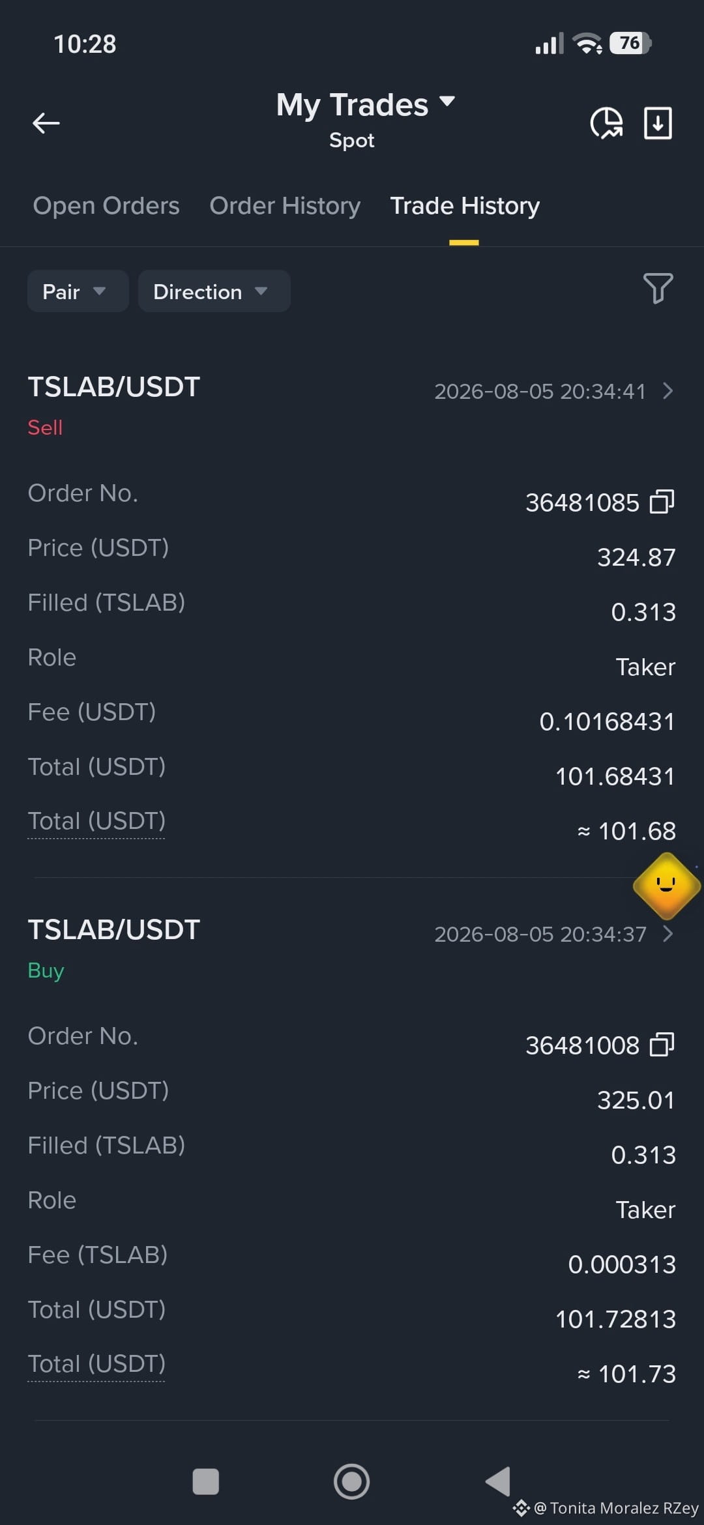Tap the back arrow icon

pos(46,123)
